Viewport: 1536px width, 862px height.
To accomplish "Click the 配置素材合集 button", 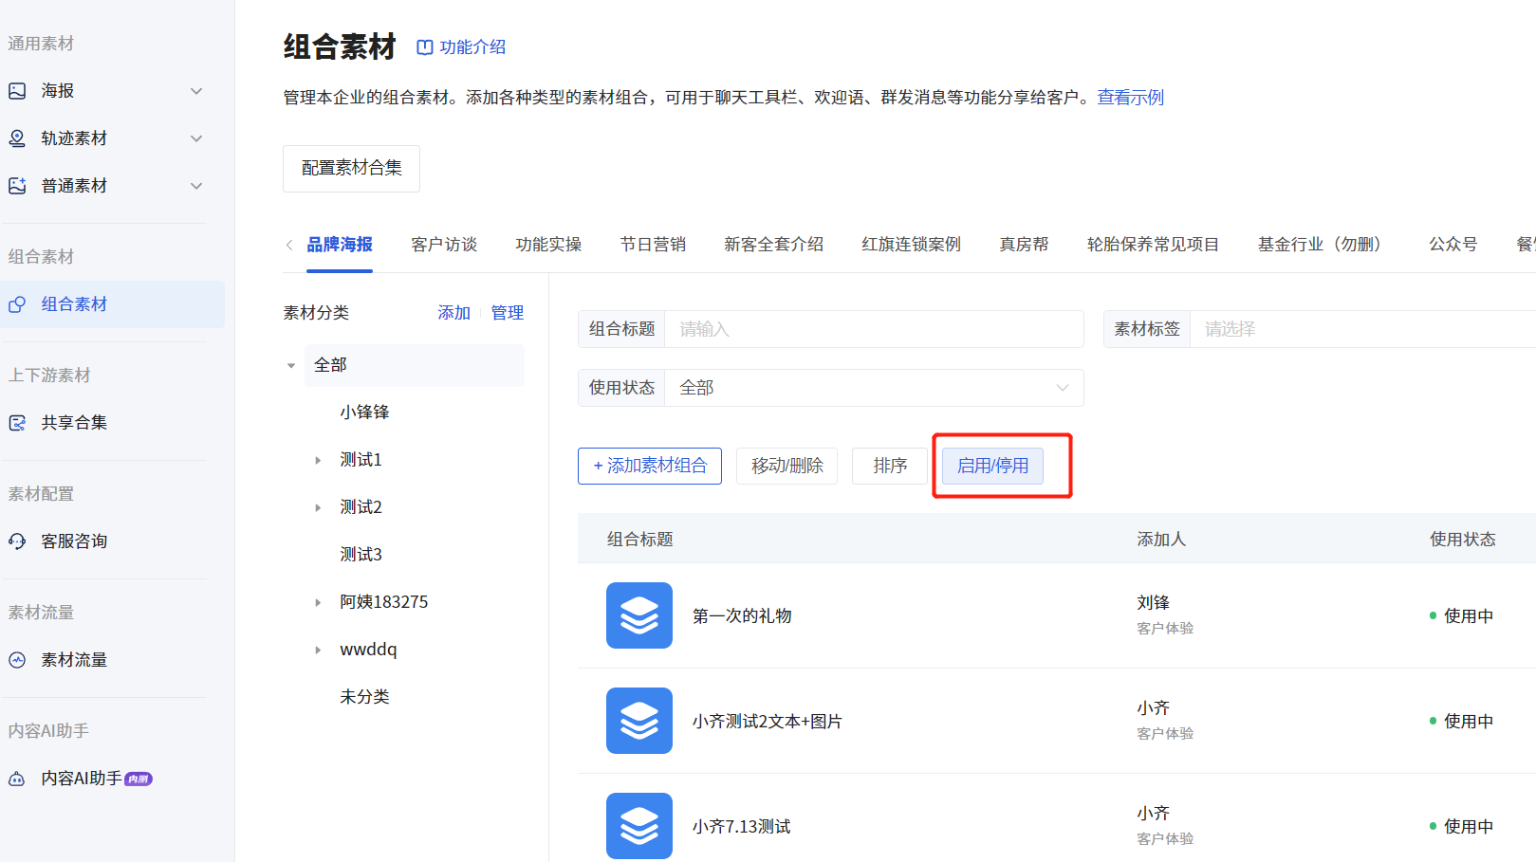I will (351, 169).
